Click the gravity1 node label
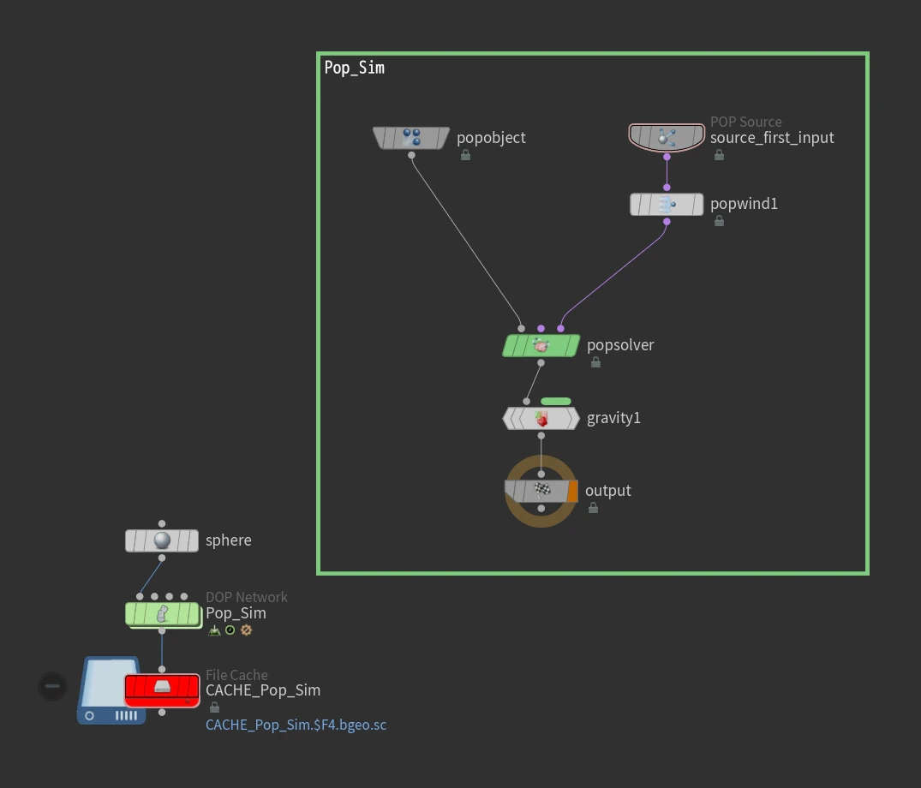Screen dimensions: 921x788 click(613, 418)
